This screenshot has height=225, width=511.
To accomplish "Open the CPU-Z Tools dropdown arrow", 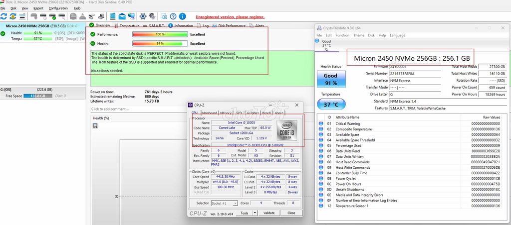I will point(255,213).
